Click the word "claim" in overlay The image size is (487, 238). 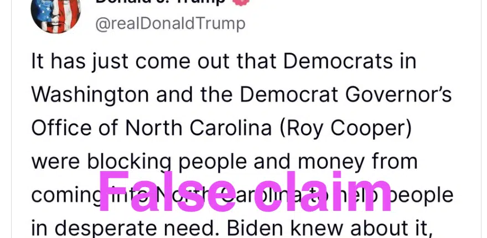click(x=323, y=192)
